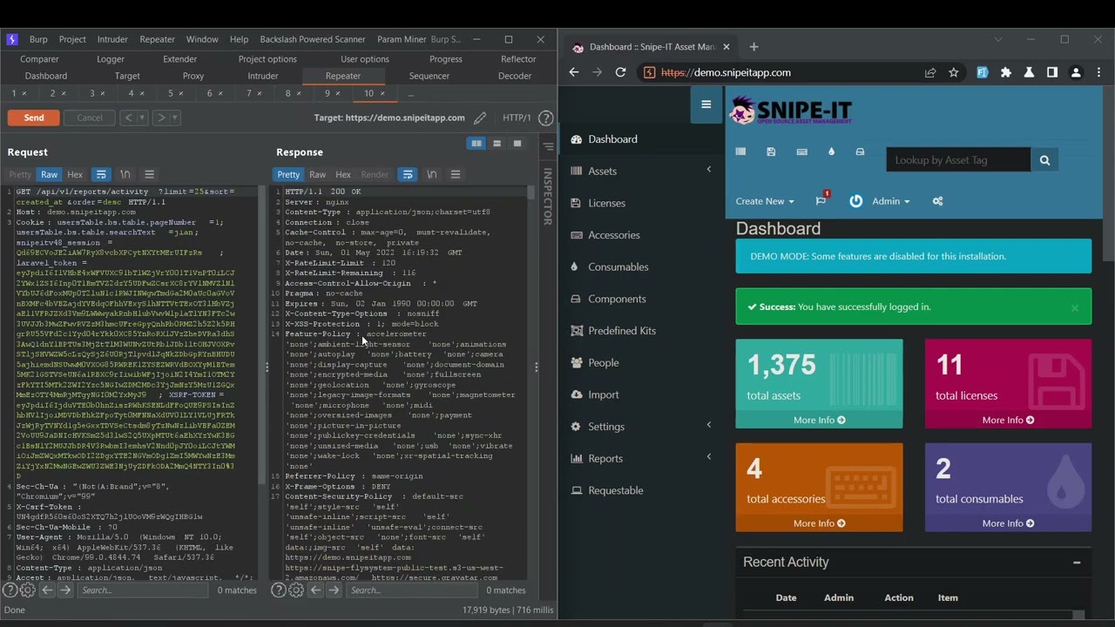Open Create New dropdown in Snipe-IT
This screenshot has height=627, width=1115.
click(x=765, y=201)
